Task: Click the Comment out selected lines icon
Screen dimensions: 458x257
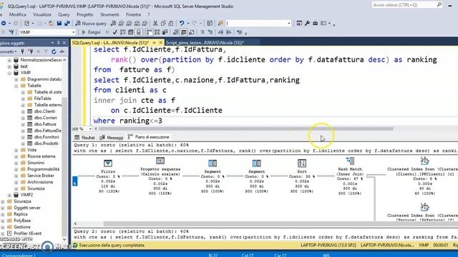Action: [202, 32]
